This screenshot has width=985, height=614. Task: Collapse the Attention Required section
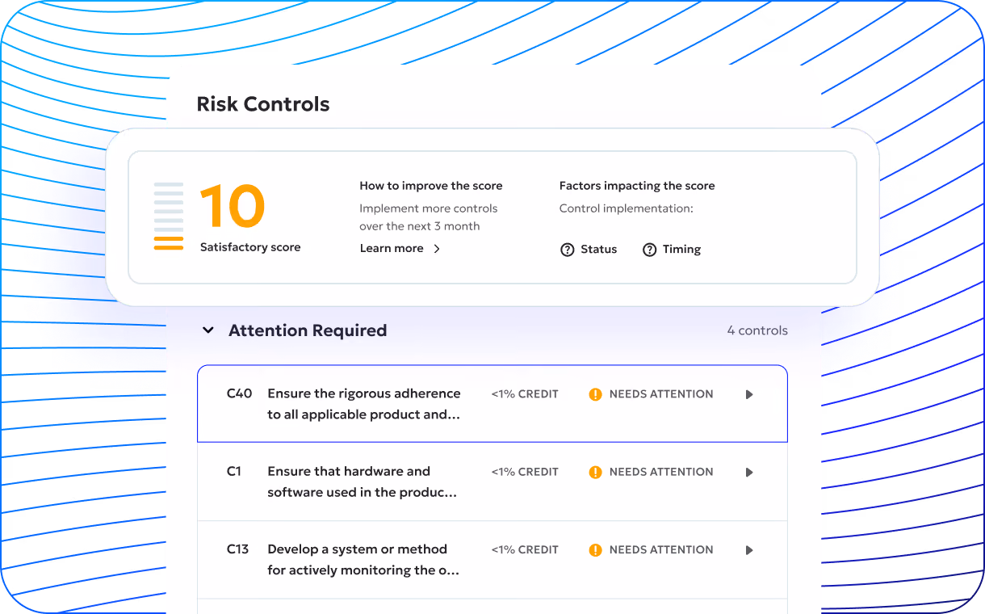208,330
